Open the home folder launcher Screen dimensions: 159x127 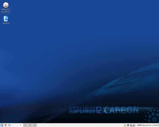tap(6, 125)
